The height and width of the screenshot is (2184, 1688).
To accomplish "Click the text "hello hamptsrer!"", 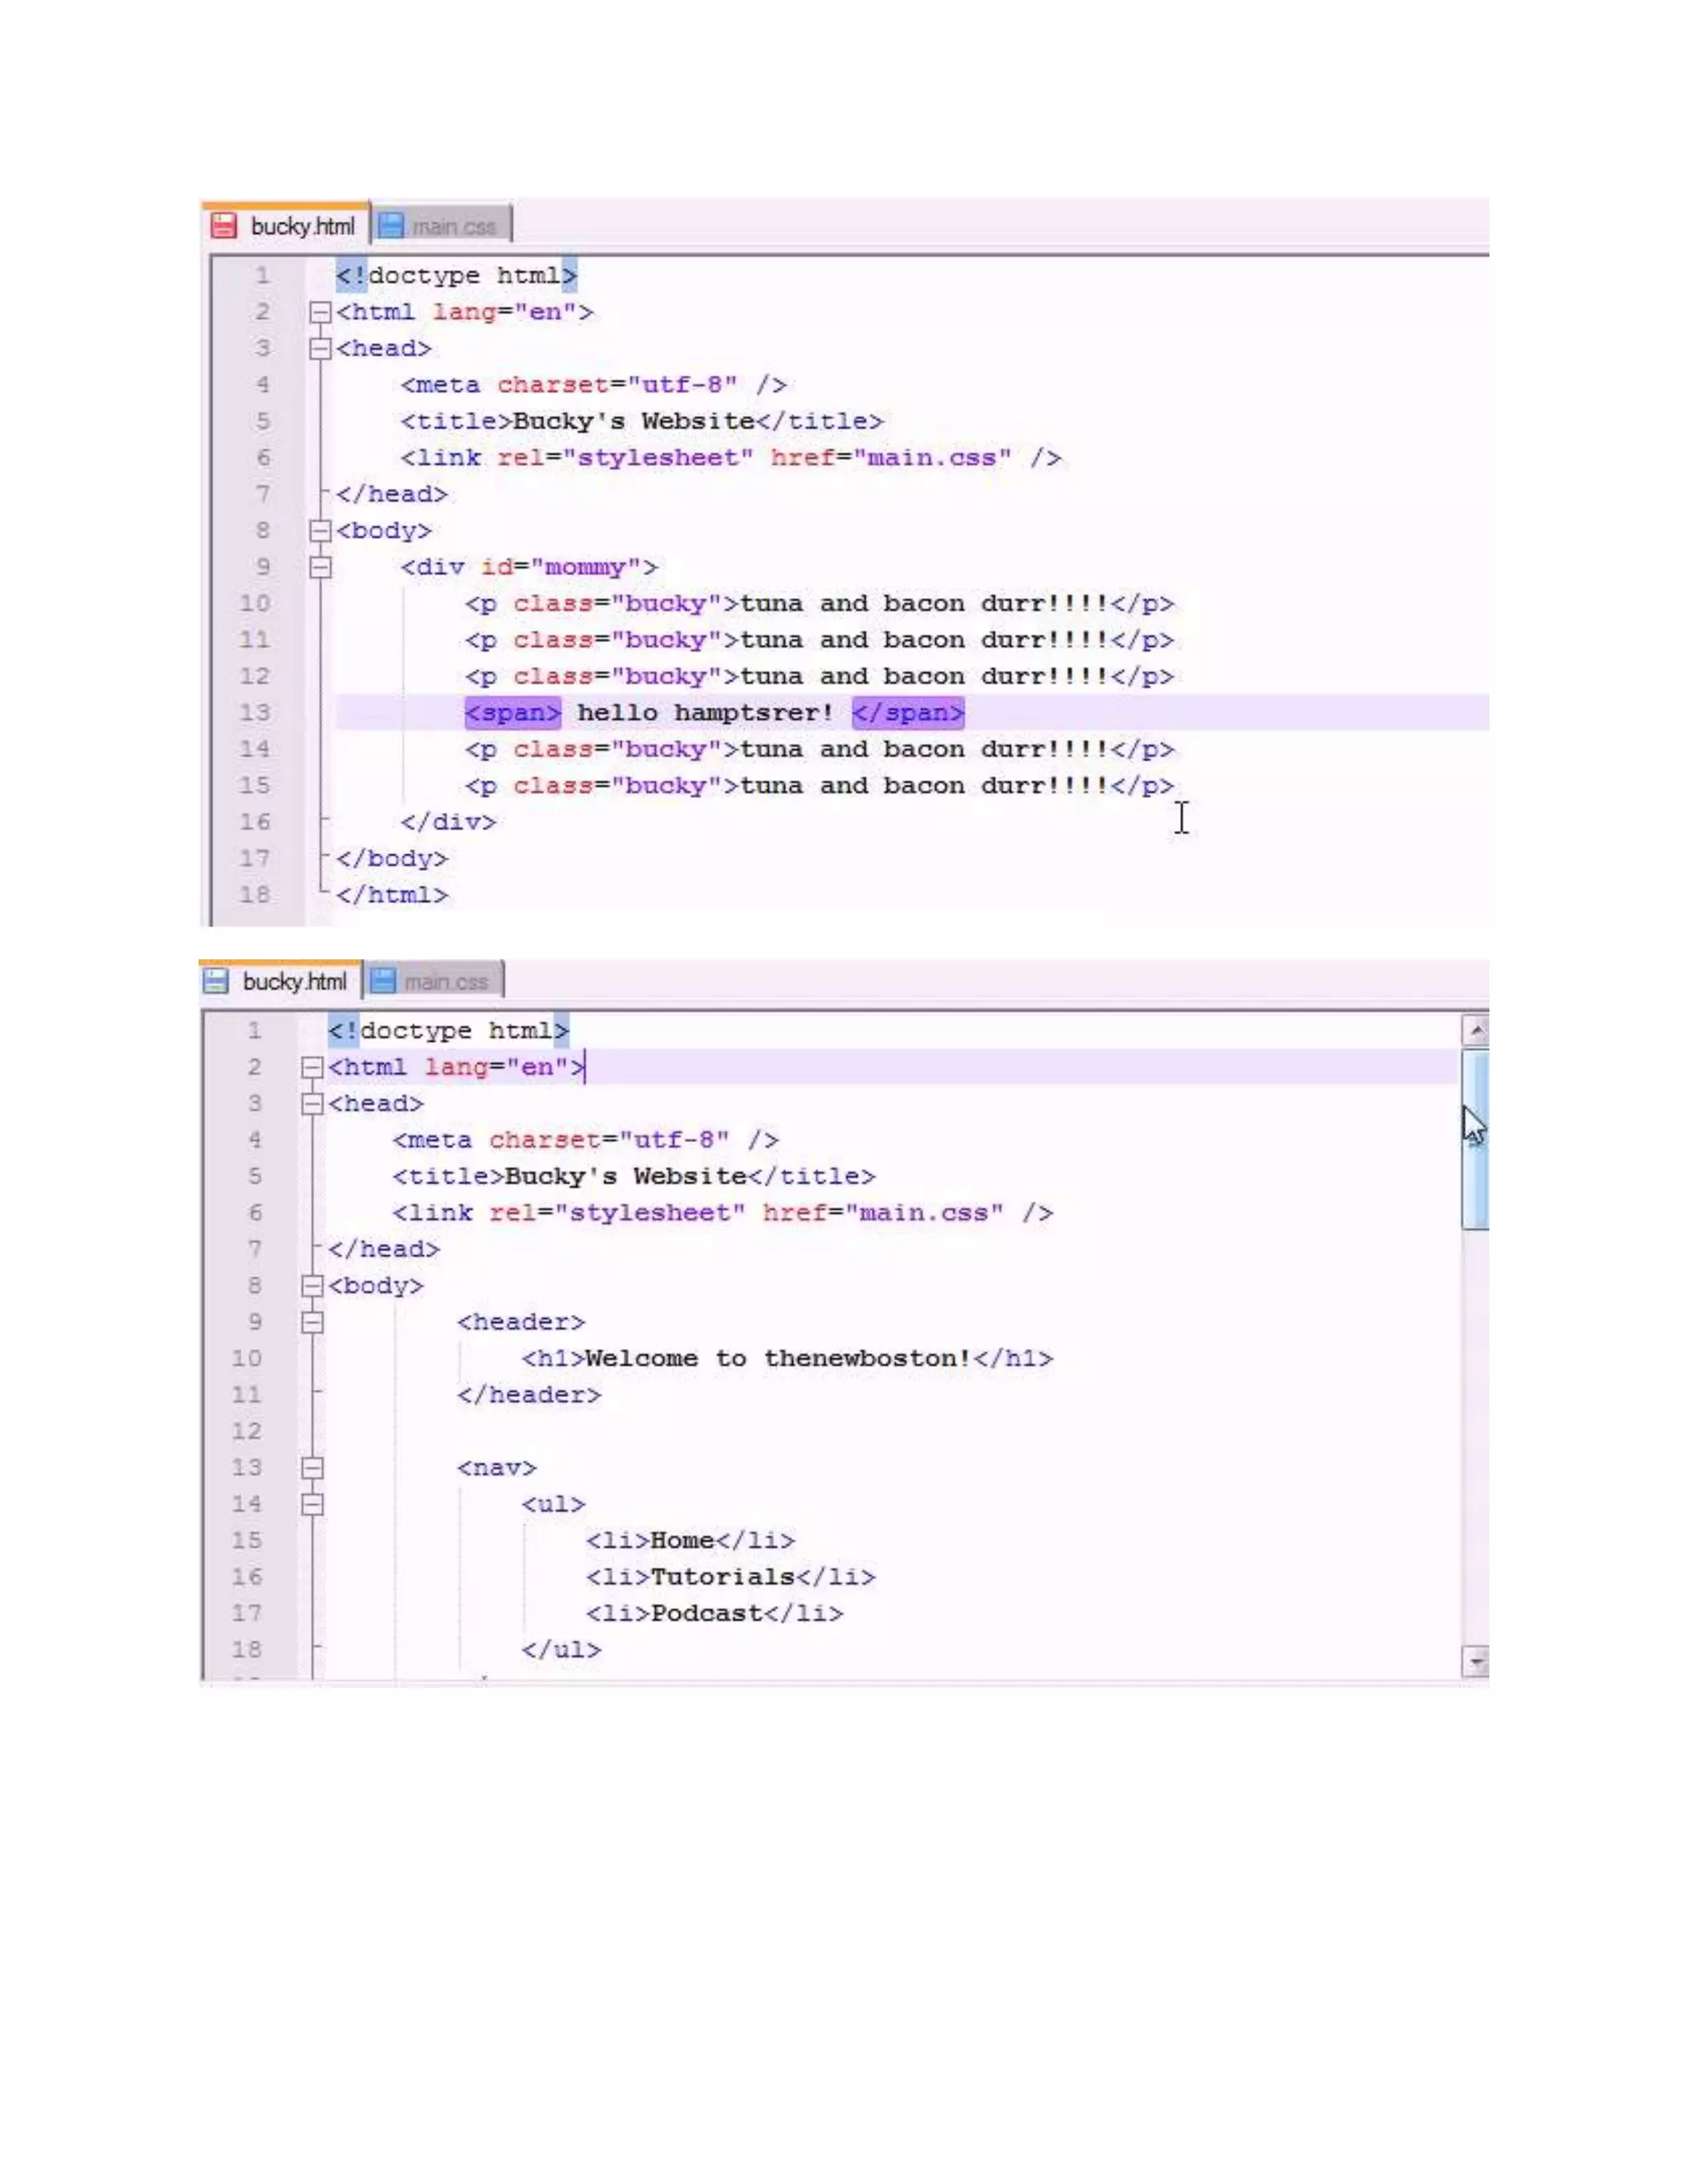I will 705,713.
